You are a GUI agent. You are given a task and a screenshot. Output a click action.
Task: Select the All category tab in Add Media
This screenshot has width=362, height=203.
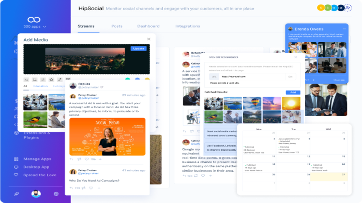[25, 86]
